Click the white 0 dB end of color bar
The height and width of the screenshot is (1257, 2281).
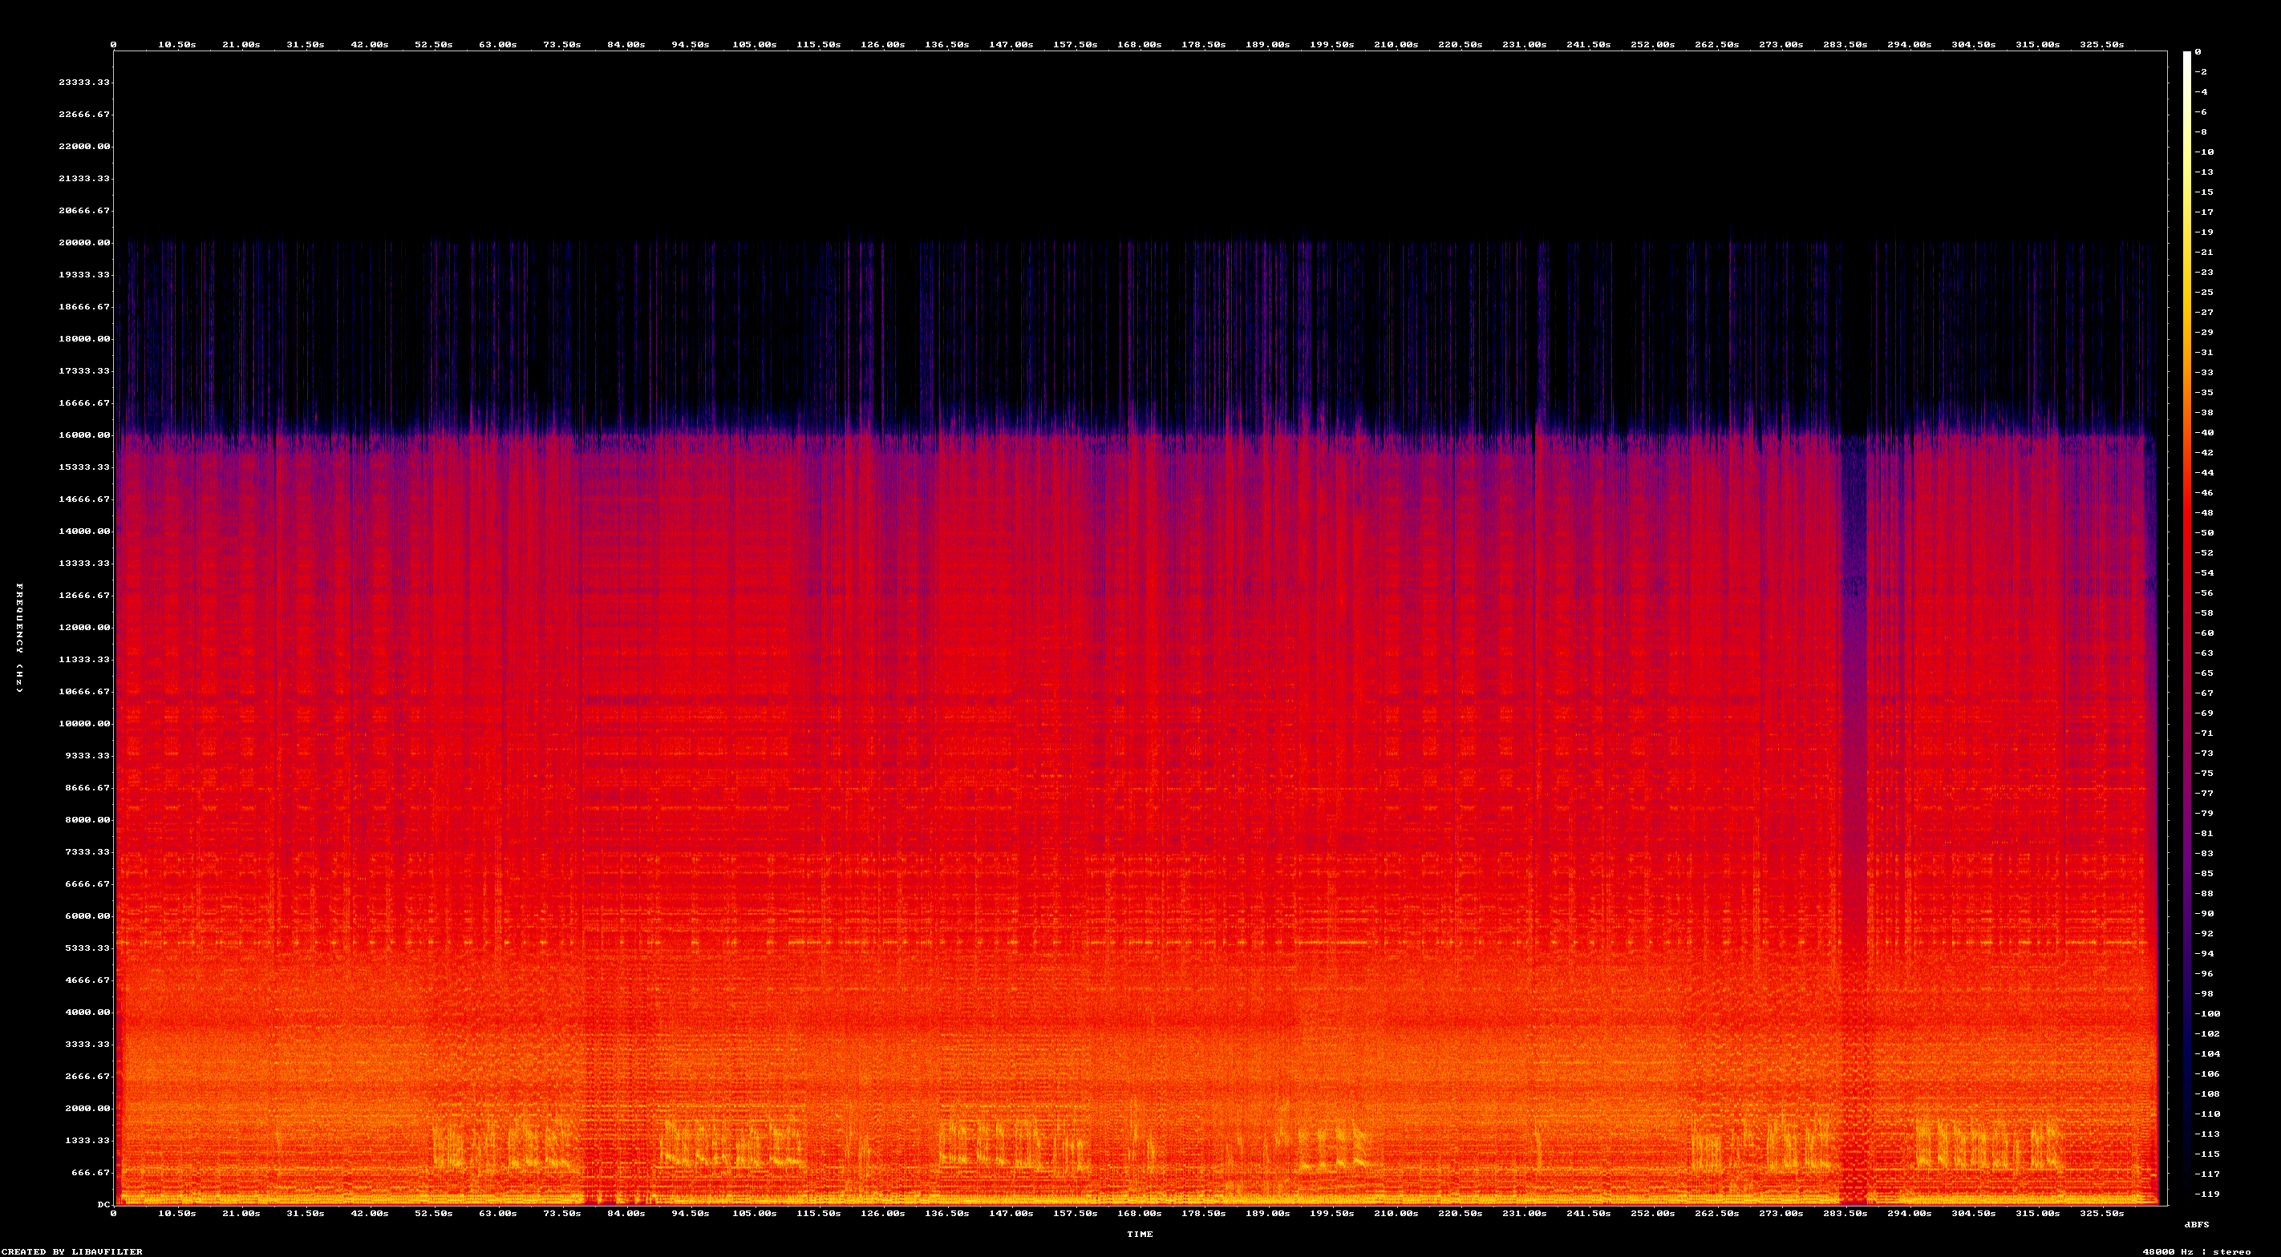tap(2186, 55)
